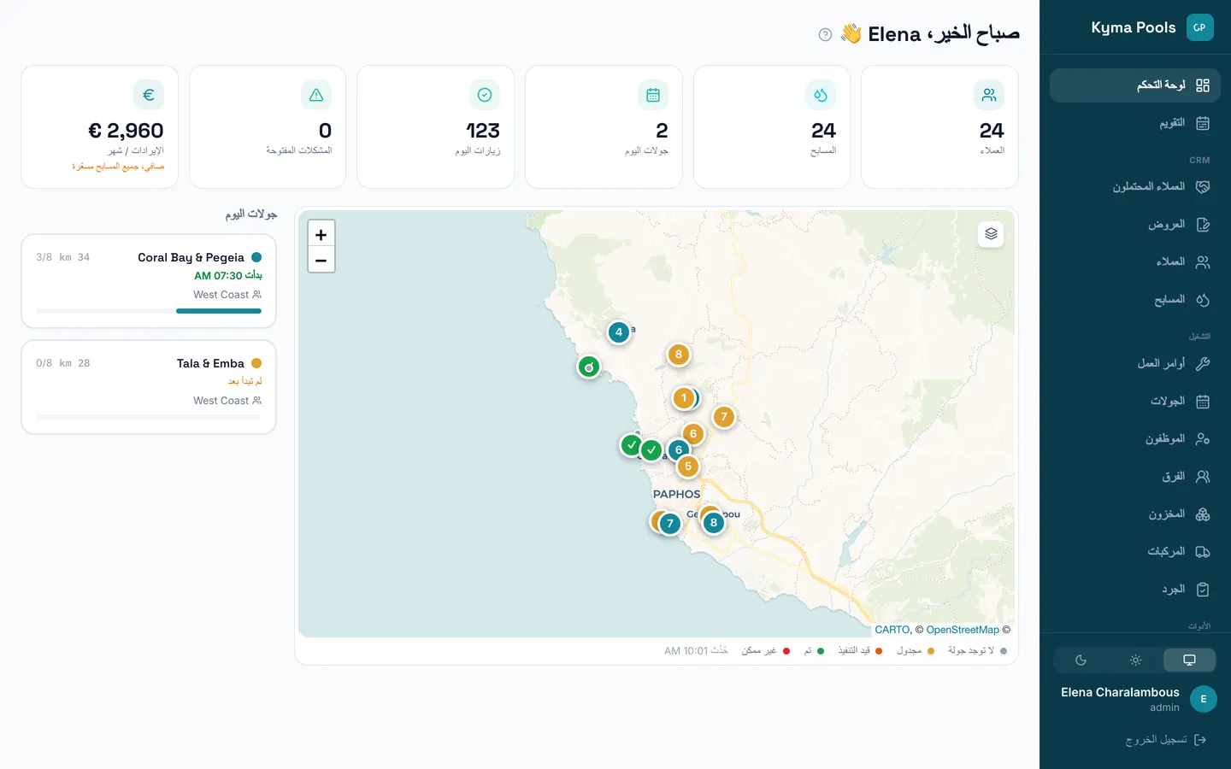Image resolution: width=1231 pixels, height=769 pixels.
Task: Open the Coral Bay & Pegeia route card
Action: pos(149,281)
